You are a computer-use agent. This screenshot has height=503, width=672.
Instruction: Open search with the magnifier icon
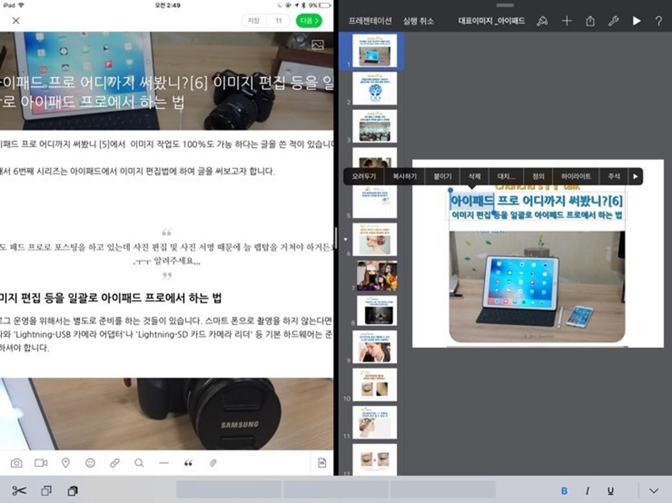pyautogui.click(x=139, y=463)
